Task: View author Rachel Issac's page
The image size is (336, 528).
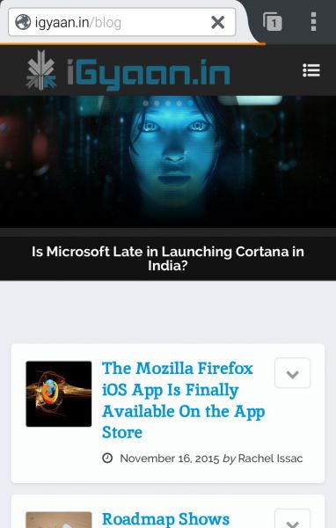Action: tap(270, 458)
